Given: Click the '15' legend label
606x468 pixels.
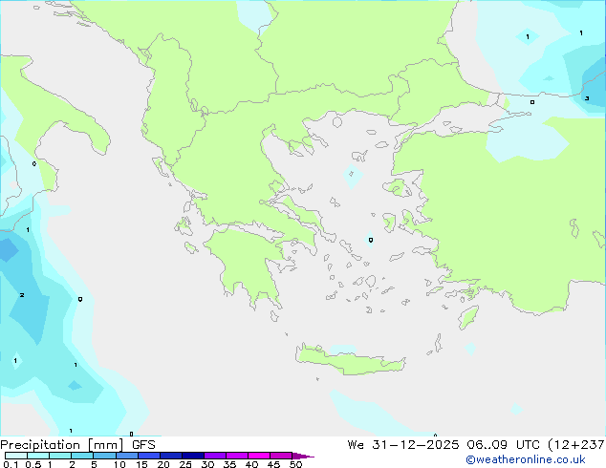Looking at the screenshot, I should click(x=141, y=464).
